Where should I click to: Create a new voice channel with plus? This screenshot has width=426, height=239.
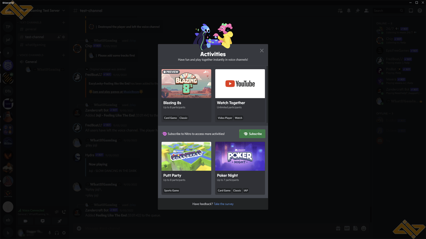64,55
